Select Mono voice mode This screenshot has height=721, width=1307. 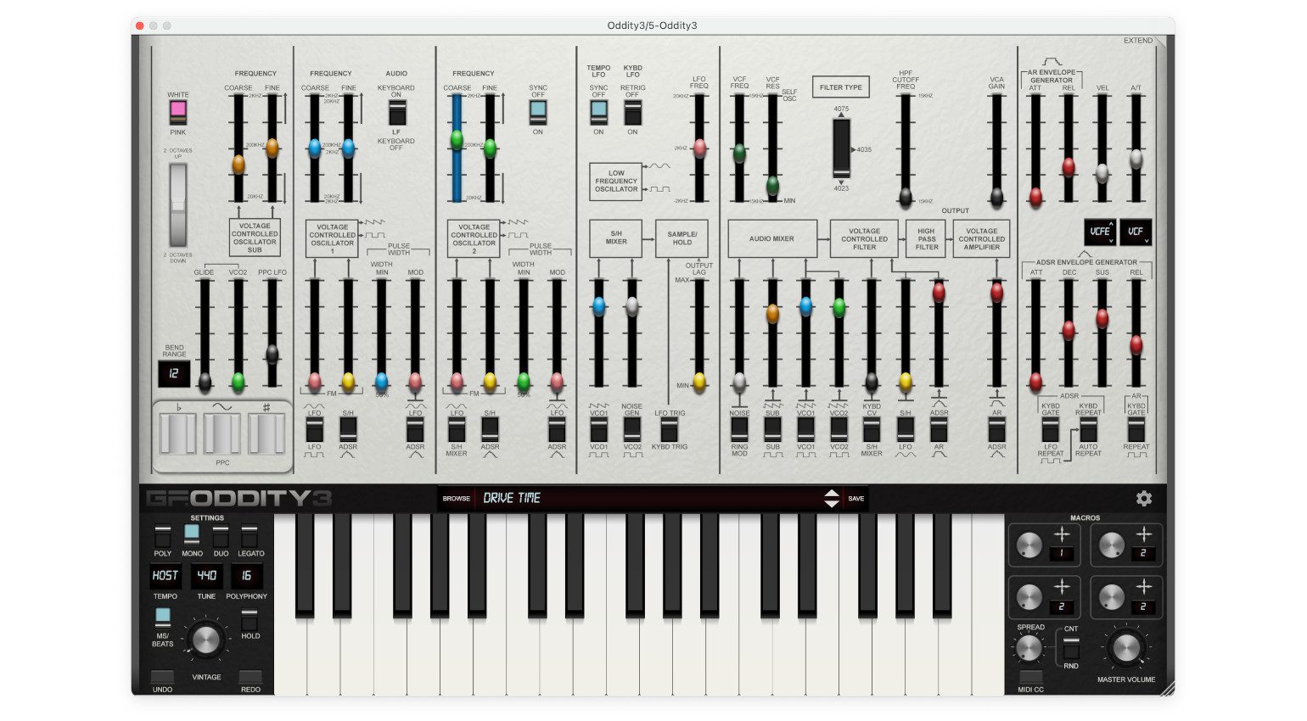192,535
